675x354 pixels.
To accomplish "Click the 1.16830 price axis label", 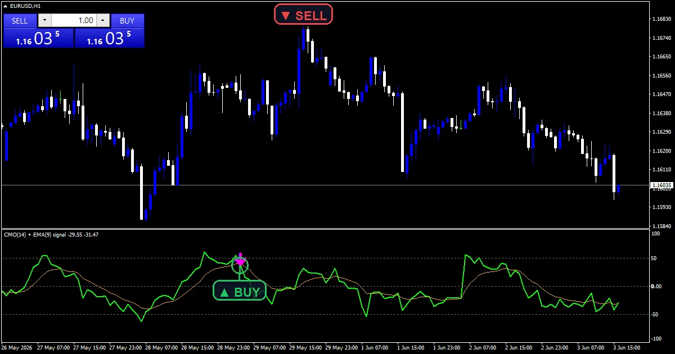I will click(661, 19).
